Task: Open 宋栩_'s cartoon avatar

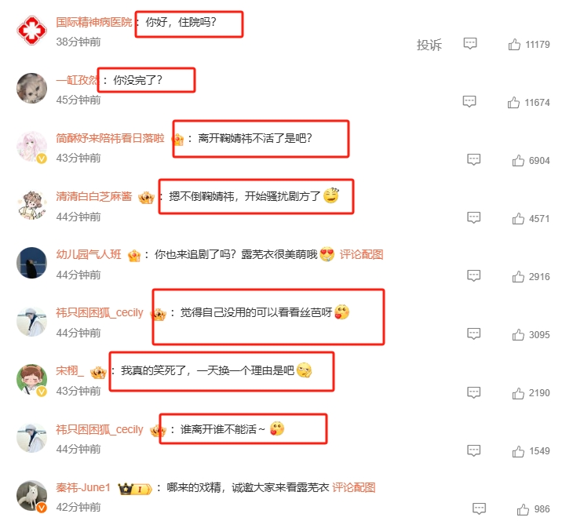Action: coord(32,379)
